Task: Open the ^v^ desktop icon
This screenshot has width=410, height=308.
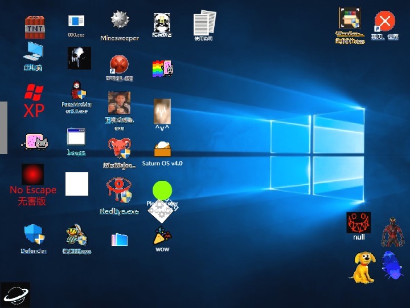Action: coord(162,115)
